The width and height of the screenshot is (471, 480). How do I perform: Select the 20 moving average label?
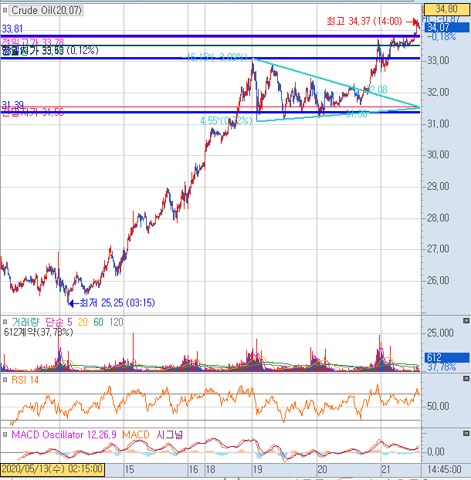(x=83, y=322)
